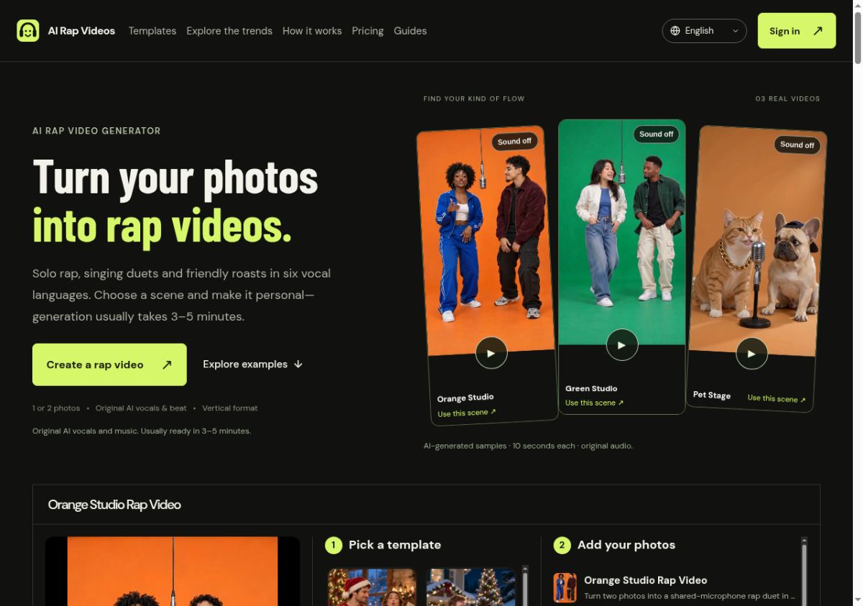Click the arrow icon in Create a rap video
Screen dimensions: 863x606
(x=167, y=364)
